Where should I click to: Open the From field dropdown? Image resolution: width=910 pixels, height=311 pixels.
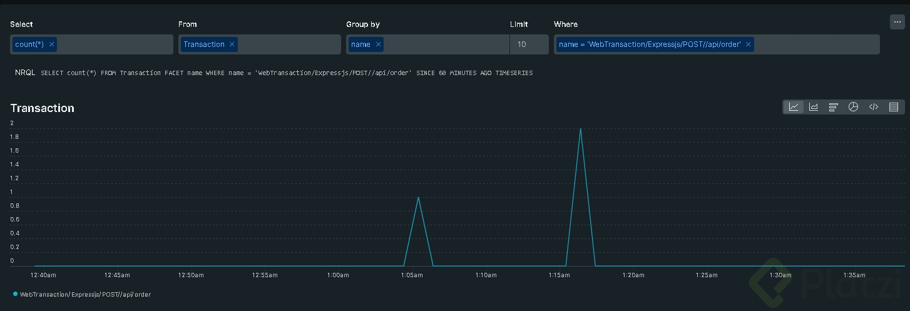point(288,44)
